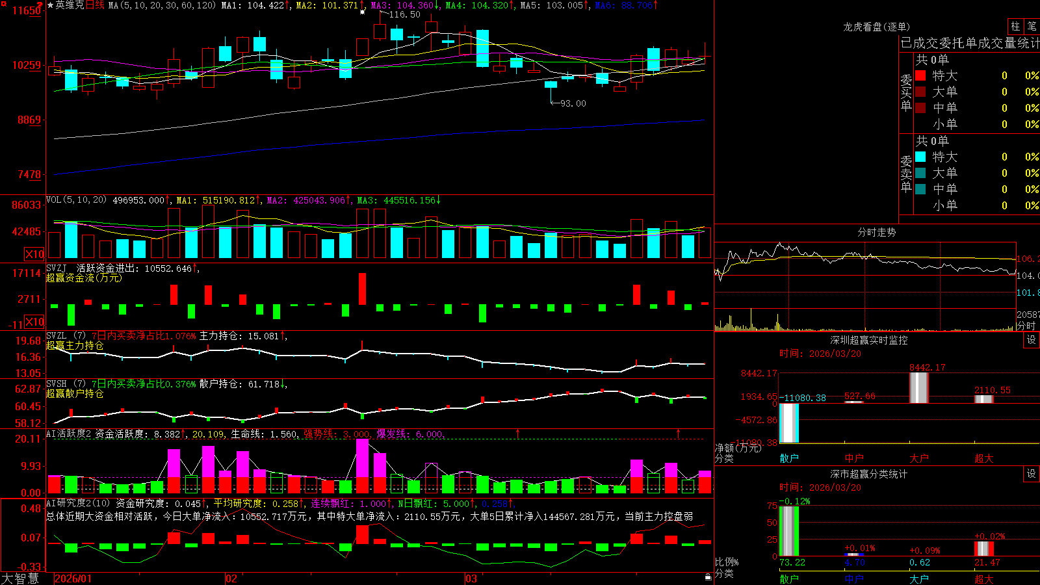Switch to 柱 bar view

click(1015, 26)
